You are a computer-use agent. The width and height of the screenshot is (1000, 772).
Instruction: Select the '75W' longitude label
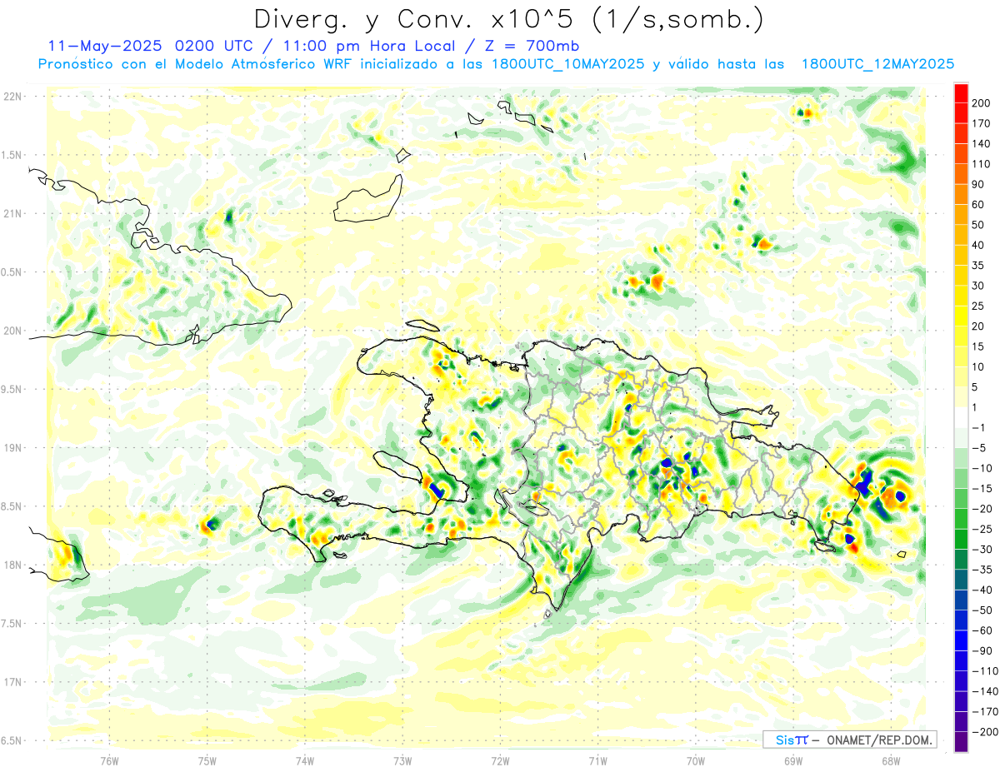[x=207, y=760]
